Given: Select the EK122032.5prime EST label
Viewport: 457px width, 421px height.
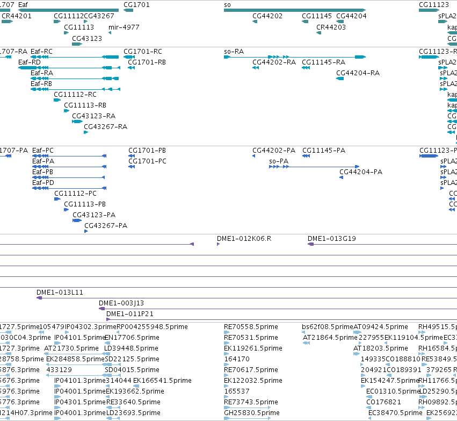Looking at the screenshot, I should pos(253,381).
